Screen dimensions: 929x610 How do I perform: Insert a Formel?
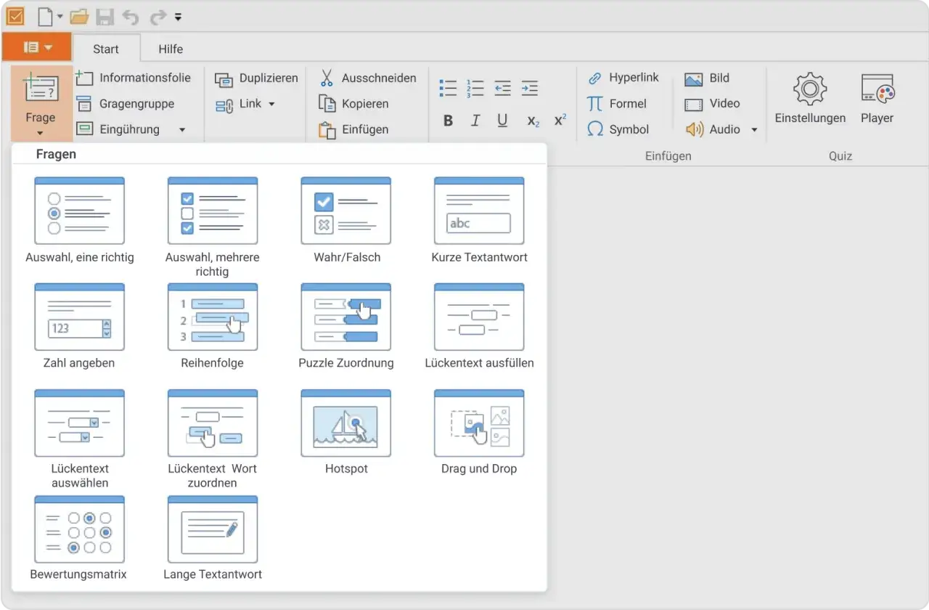(x=617, y=104)
